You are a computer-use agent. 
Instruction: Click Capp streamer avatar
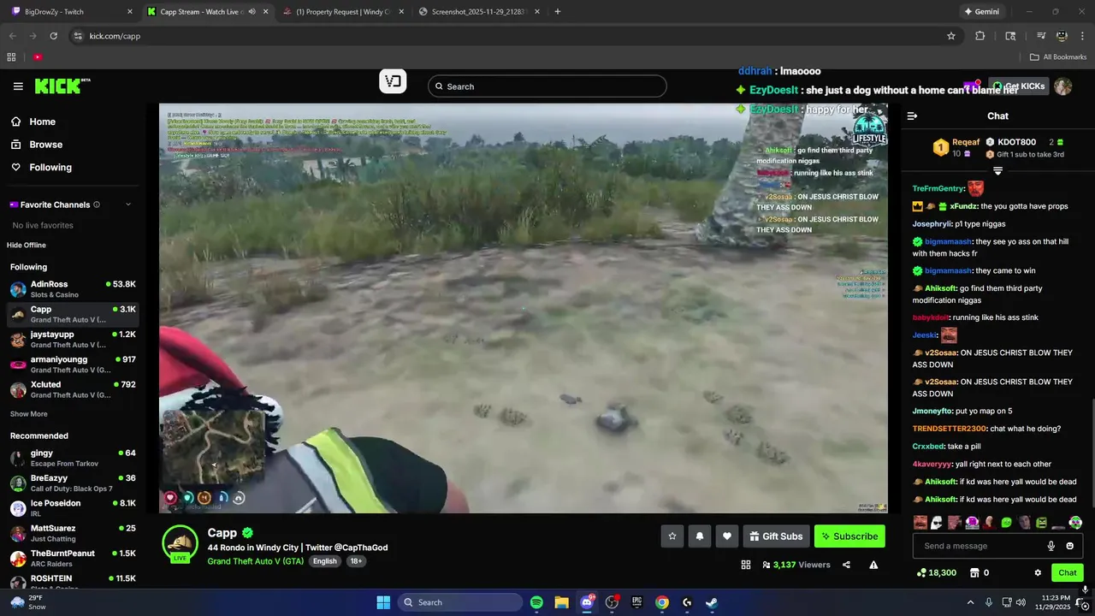[x=181, y=544]
